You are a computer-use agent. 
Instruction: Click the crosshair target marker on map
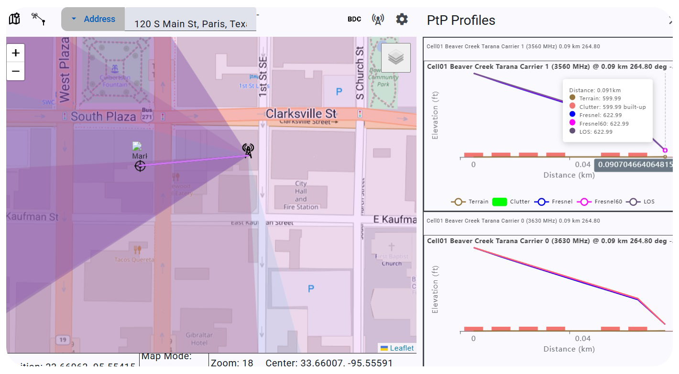pyautogui.click(x=140, y=166)
